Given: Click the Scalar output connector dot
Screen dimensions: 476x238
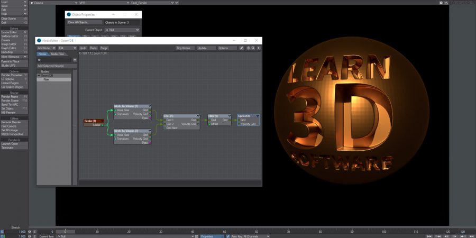Looking at the screenshot, I should point(102,125).
